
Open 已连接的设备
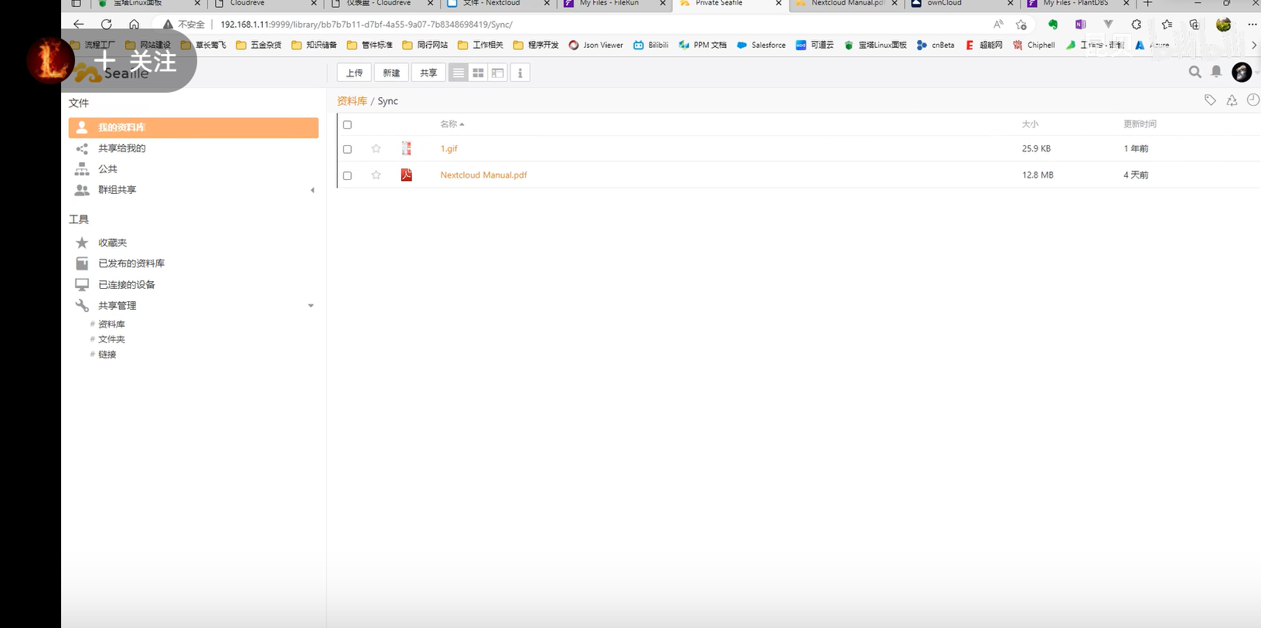tap(126, 284)
